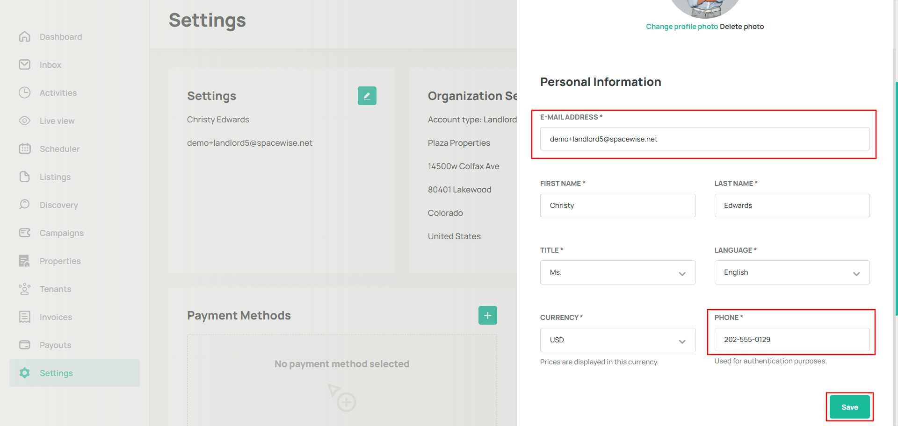Open the Currency dropdown showing USD
The height and width of the screenshot is (426, 898).
[617, 340]
